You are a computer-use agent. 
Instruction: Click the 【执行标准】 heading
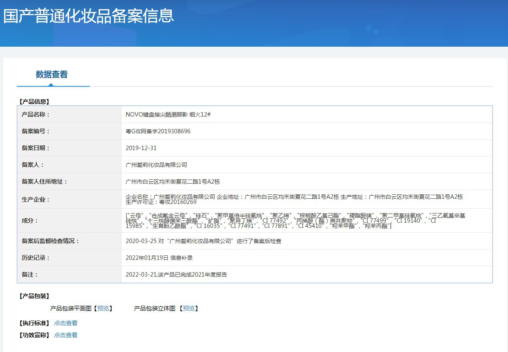(x=34, y=323)
